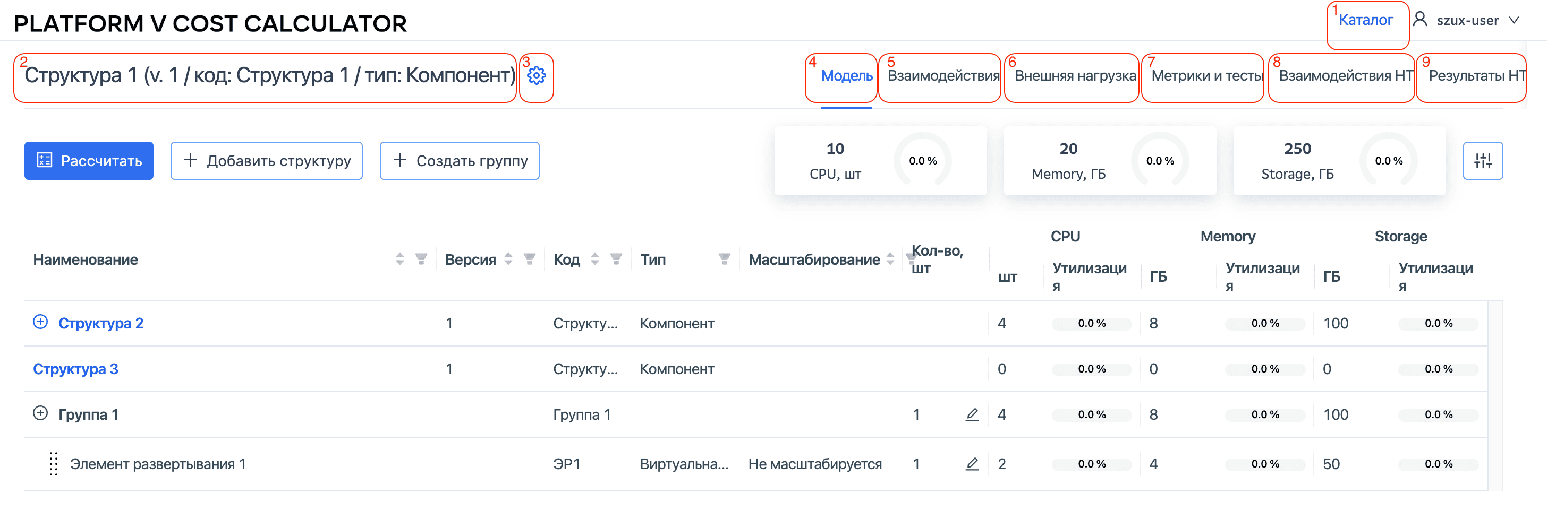
Task: Click the user profile icon beside szux-user
Action: click(1419, 20)
